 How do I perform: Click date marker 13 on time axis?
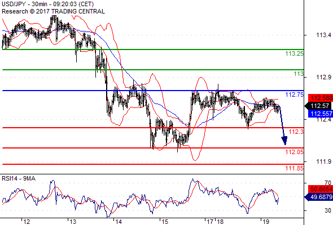point(73,222)
